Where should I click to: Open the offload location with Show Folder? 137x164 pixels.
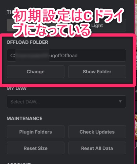pyautogui.click(x=97, y=72)
